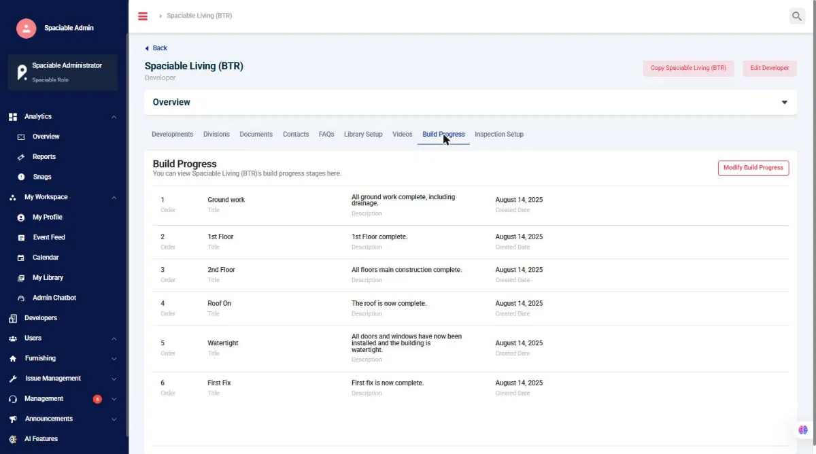Screen dimensions: 816x454
Task: Expand the Furnishing section chevron
Action: pos(114,359)
